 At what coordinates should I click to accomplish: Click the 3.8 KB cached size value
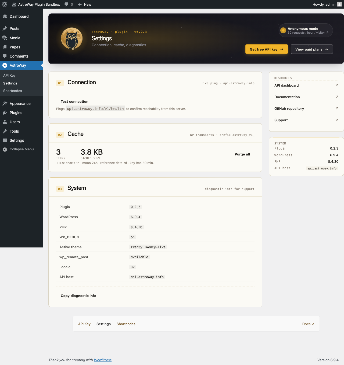tap(92, 152)
